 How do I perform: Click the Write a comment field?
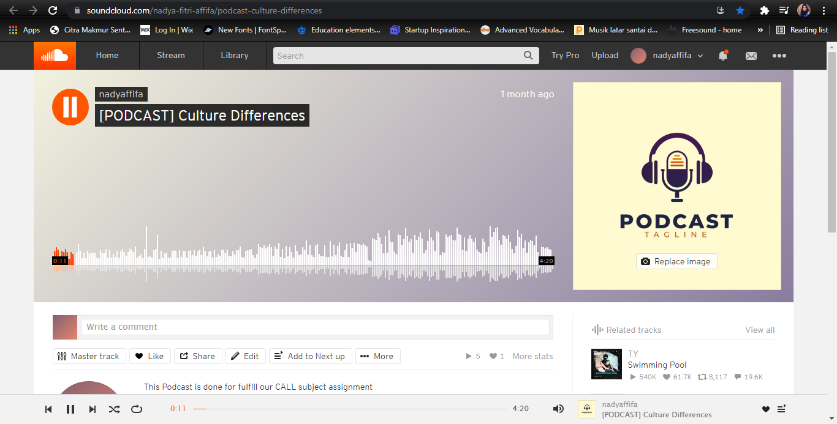(315, 327)
